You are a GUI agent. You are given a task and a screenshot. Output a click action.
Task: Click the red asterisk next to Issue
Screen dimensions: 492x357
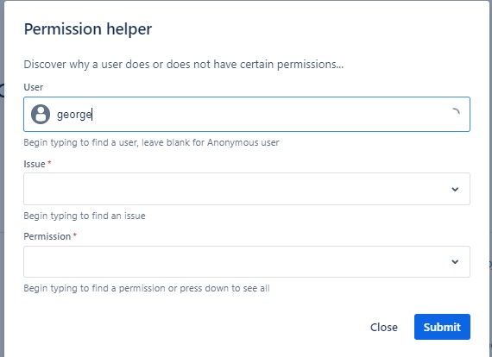(49, 162)
